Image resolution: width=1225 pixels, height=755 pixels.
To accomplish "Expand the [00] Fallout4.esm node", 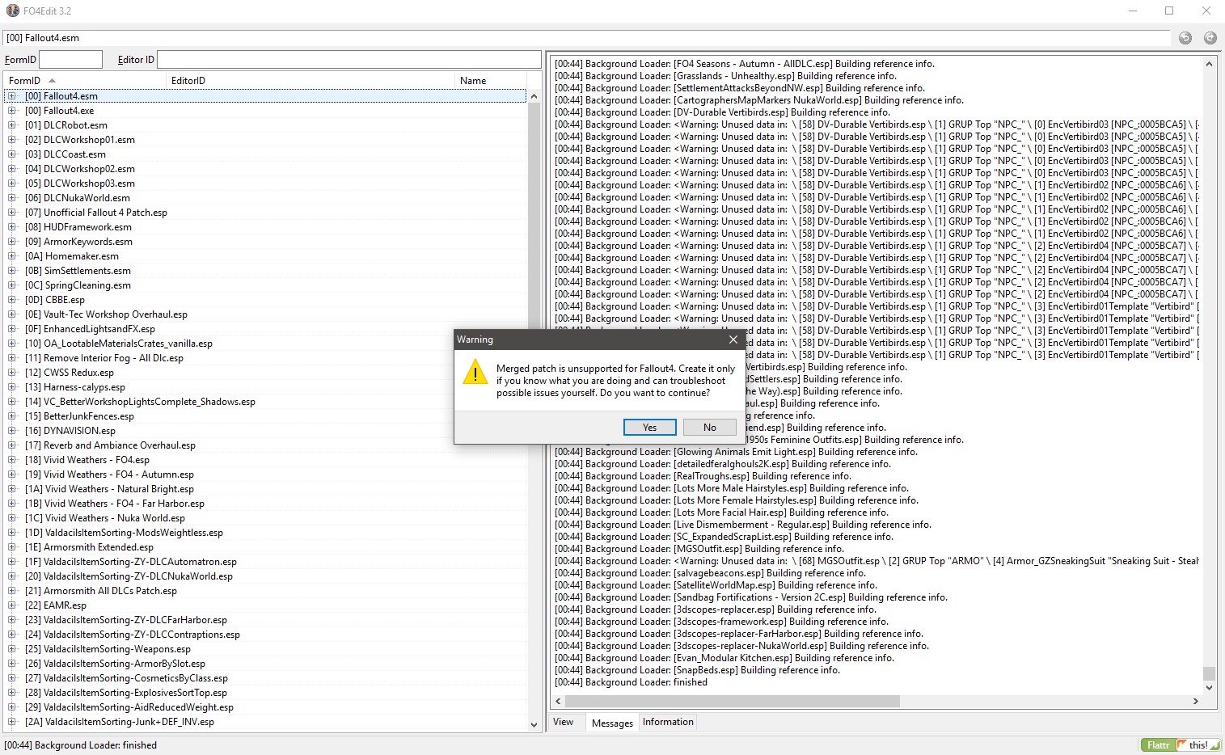I will [x=12, y=96].
